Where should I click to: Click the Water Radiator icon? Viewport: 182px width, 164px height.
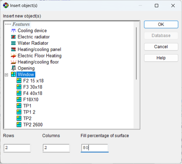(x=13, y=43)
